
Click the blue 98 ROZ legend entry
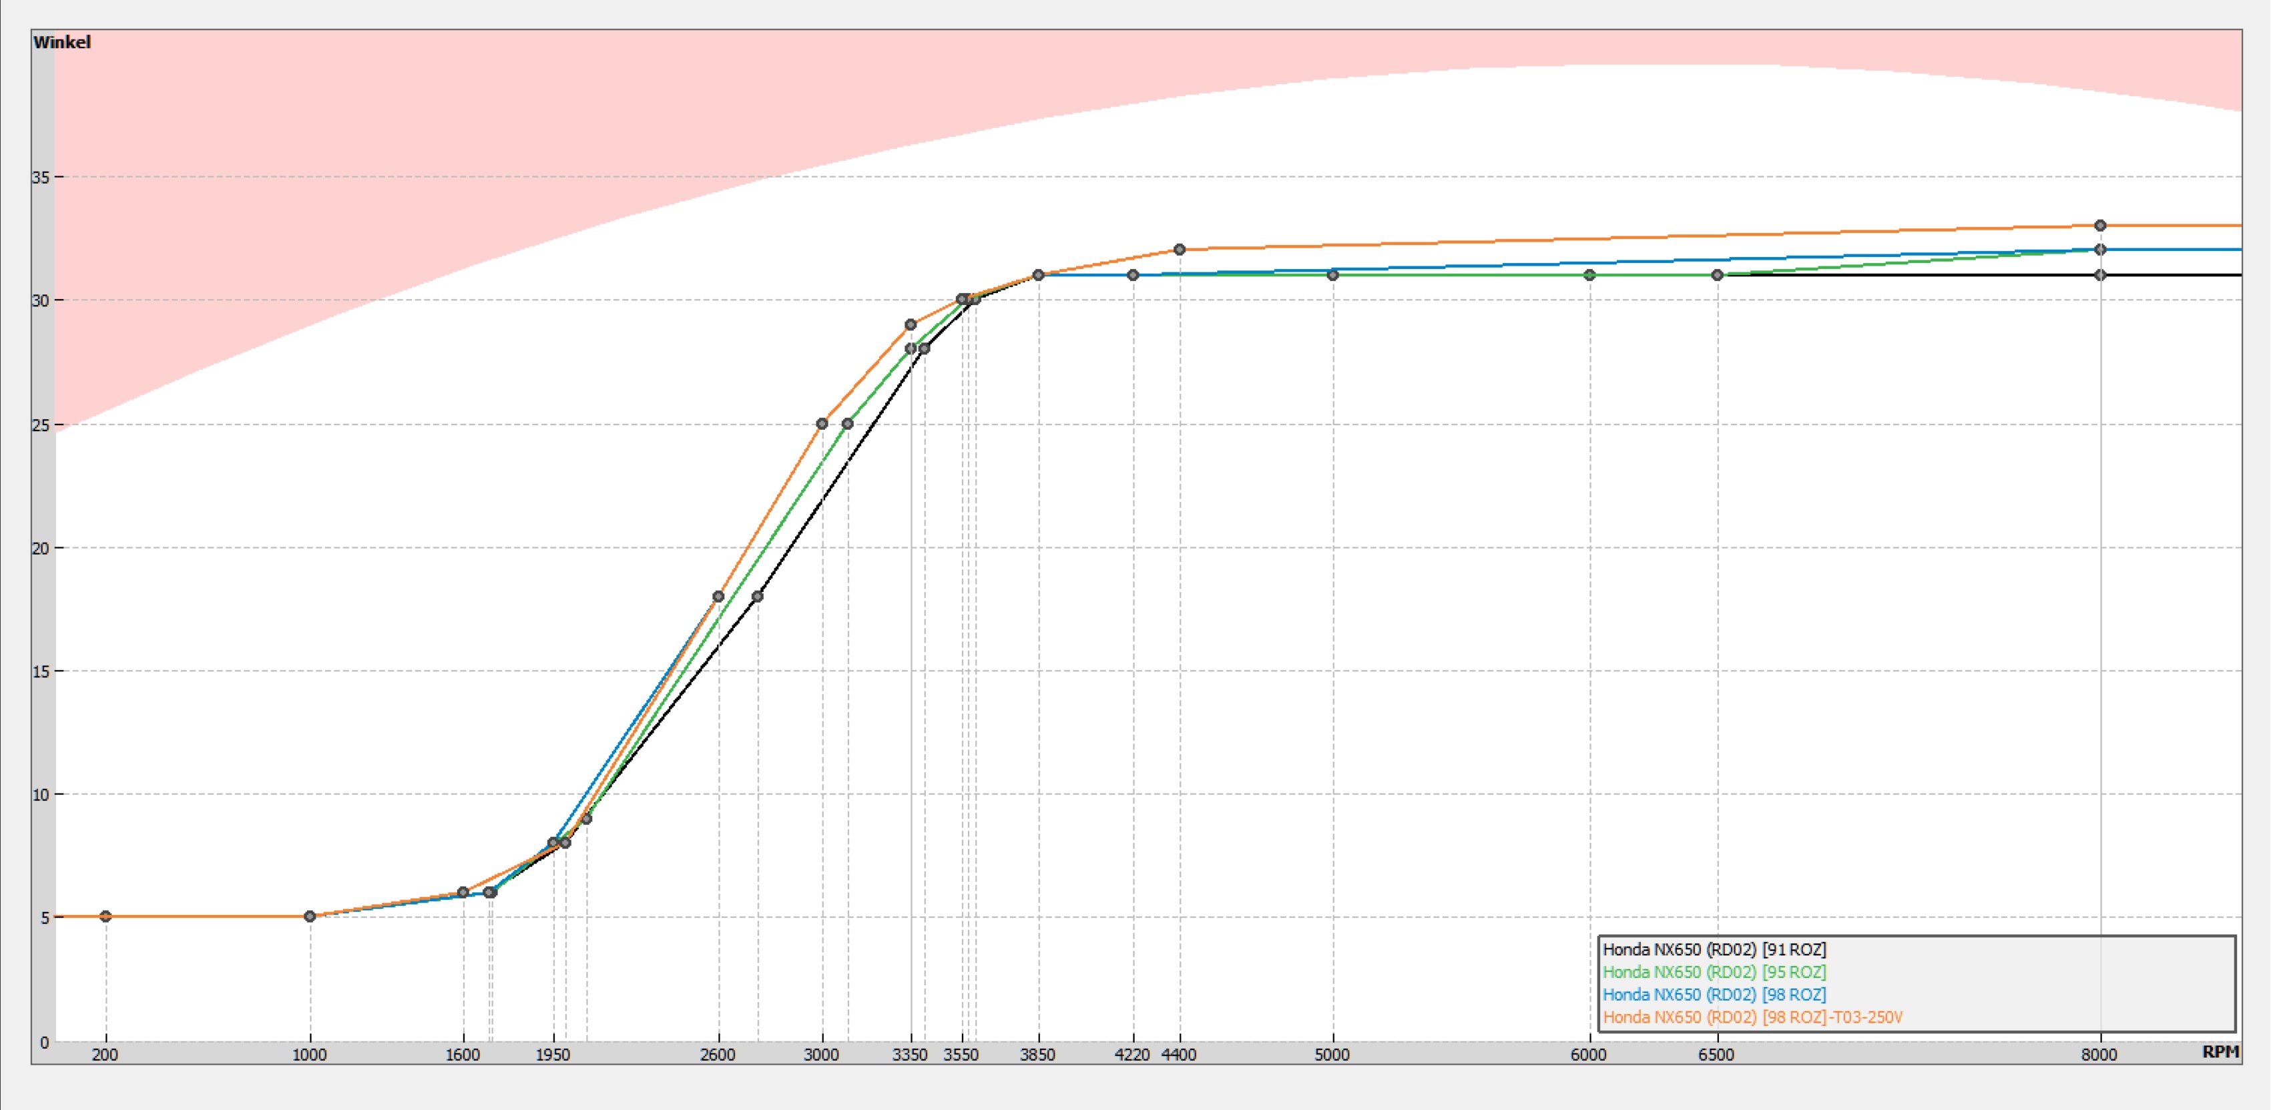[1714, 995]
